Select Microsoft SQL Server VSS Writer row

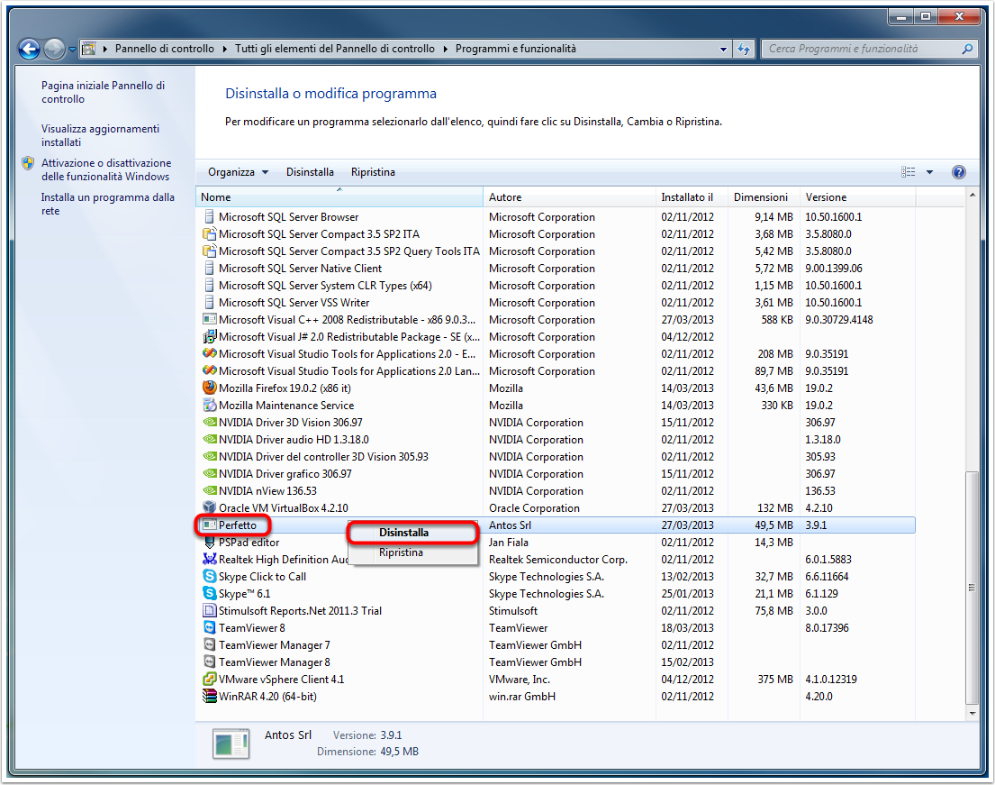click(556, 302)
